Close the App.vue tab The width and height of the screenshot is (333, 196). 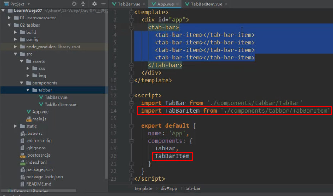[x=177, y=4]
